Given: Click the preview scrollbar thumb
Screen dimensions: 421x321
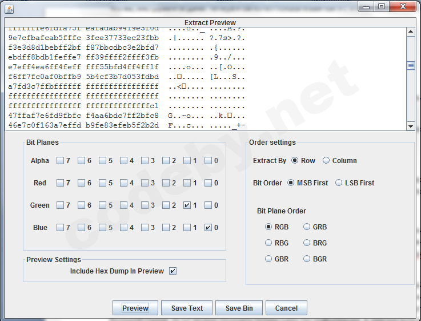Looking at the screenshot, I should [x=411, y=66].
